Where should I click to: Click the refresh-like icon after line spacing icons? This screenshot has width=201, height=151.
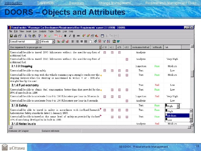point(95,41)
